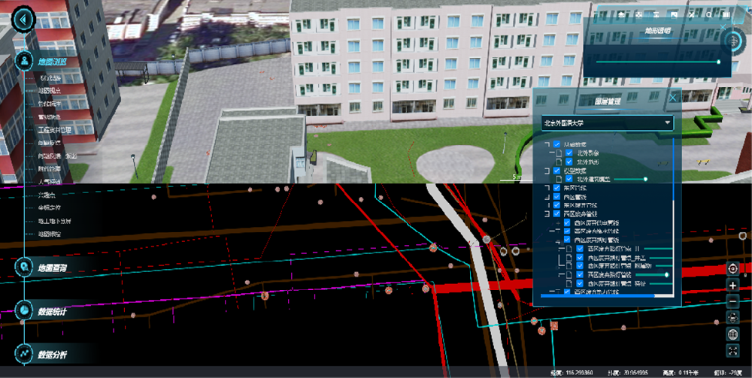Open the 地图查询 section

click(53, 268)
